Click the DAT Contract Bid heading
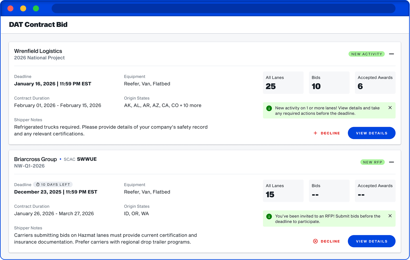Image resolution: width=410 pixels, height=260 pixels. tap(38, 25)
